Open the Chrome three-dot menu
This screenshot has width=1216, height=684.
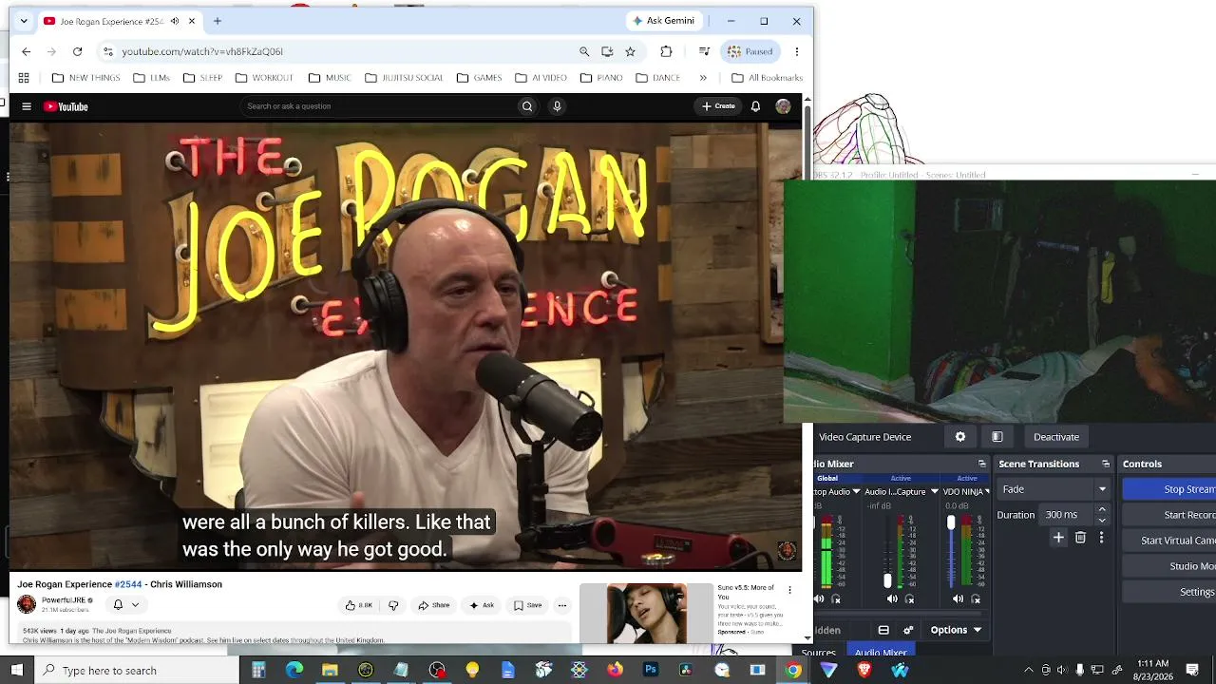(797, 51)
